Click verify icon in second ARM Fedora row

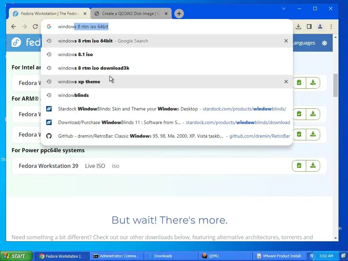(299, 135)
